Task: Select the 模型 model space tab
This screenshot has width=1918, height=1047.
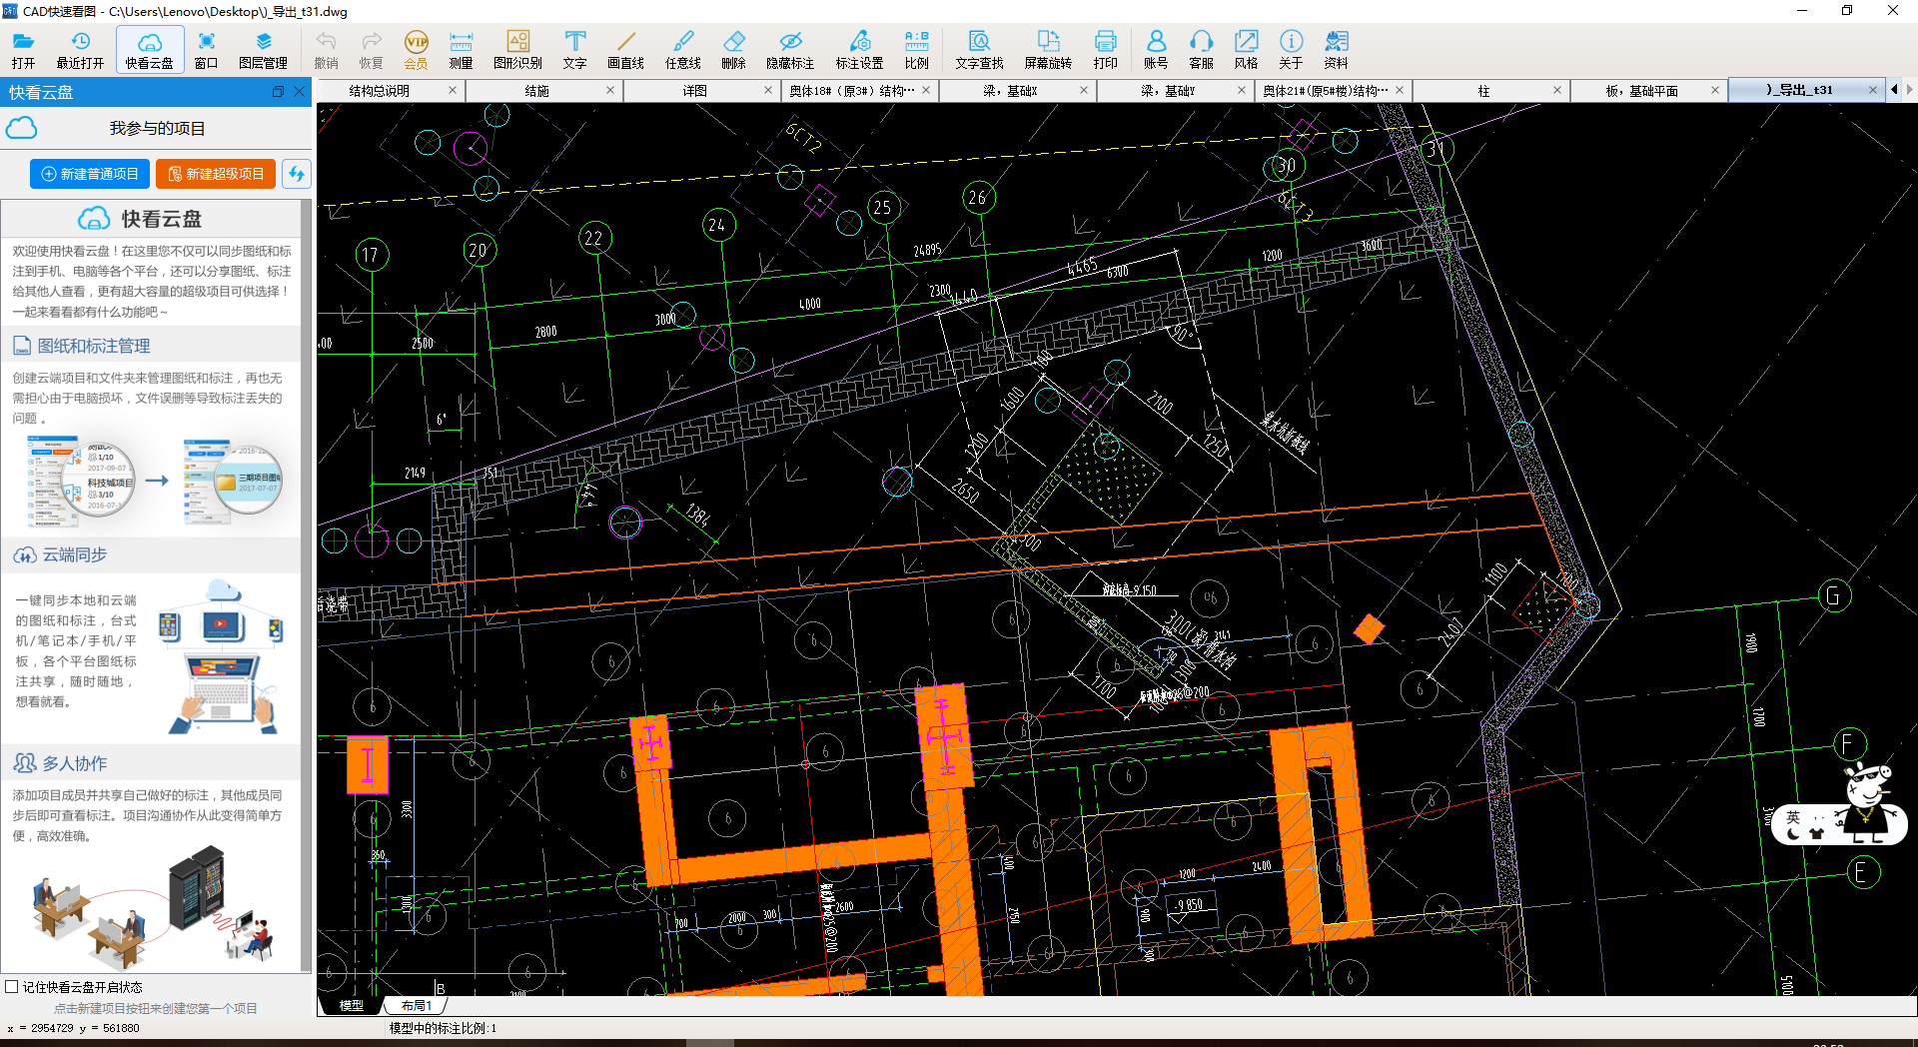Action: click(x=352, y=1006)
